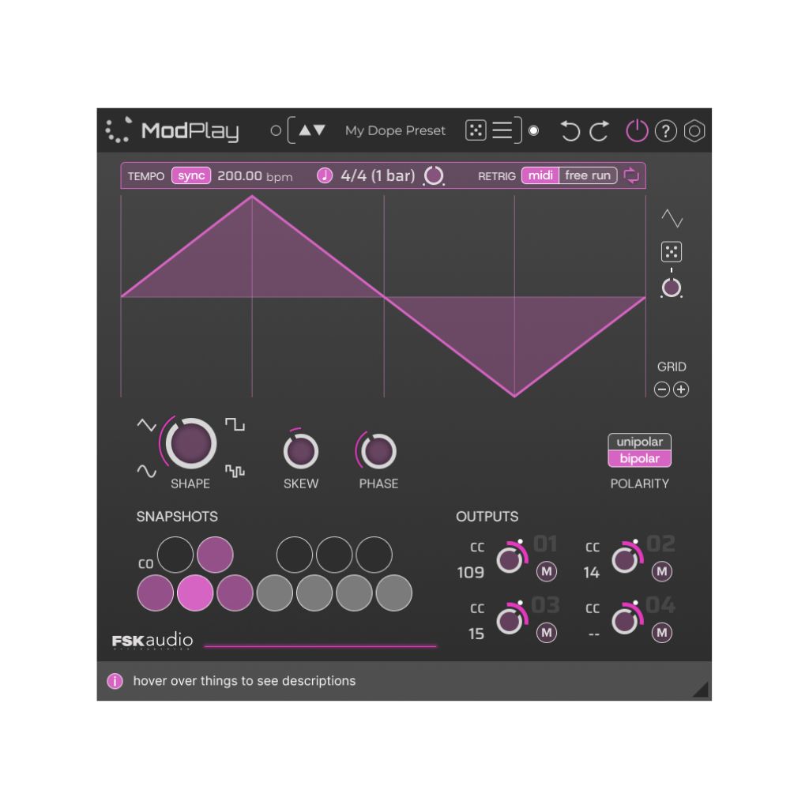Select free run retrig mode
The image size is (809, 809).
588,175
